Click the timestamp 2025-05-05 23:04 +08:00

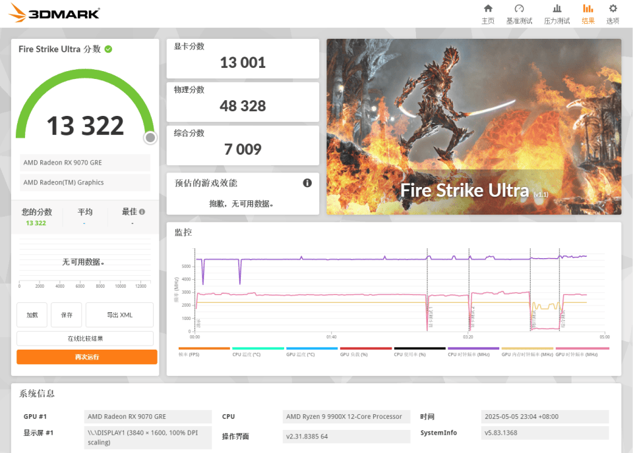point(545,417)
